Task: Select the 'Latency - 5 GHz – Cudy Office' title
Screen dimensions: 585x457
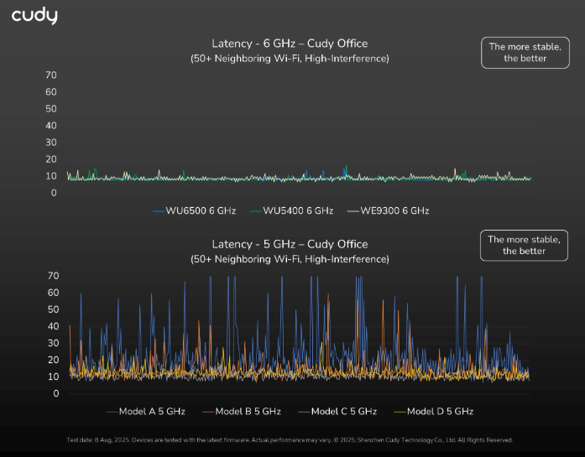Action: 290,244
